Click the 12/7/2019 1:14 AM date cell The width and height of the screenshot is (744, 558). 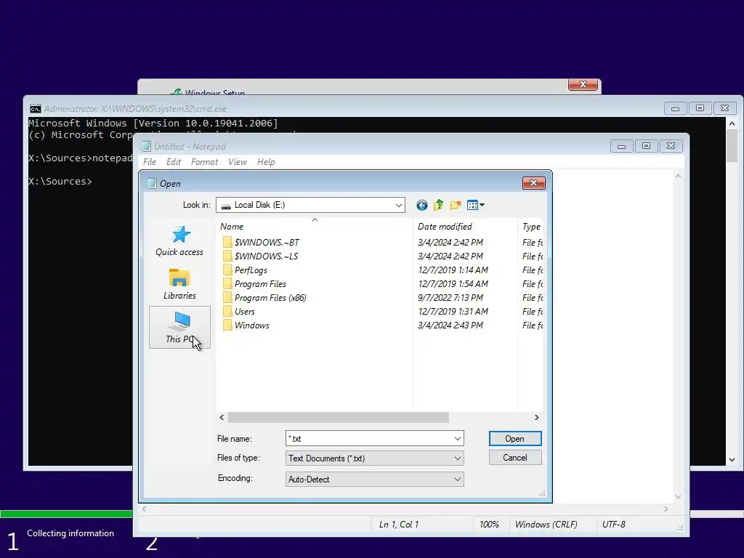coord(453,270)
